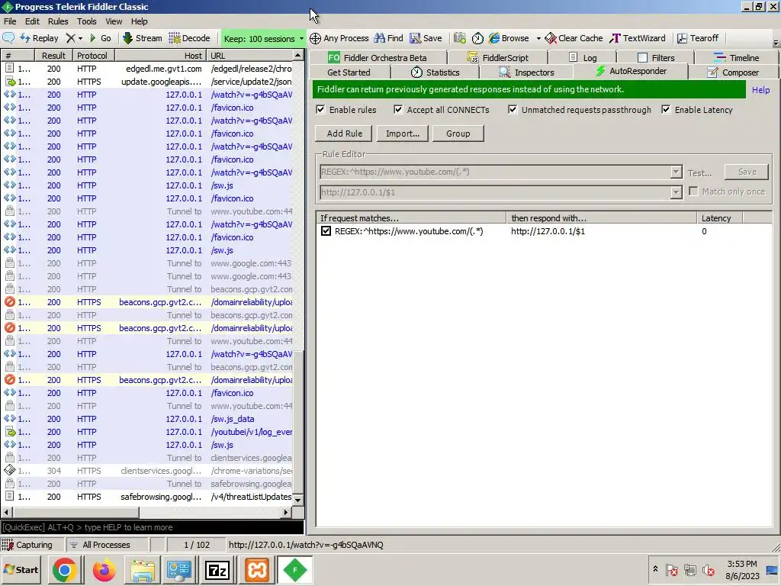Switch to the FiddlerScript tab
781x586 pixels.
[x=497, y=58]
